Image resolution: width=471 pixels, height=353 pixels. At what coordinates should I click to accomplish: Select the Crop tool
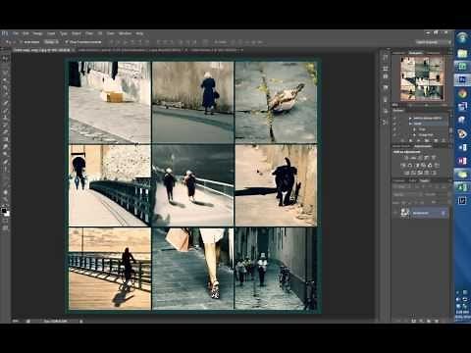[x=6, y=88]
